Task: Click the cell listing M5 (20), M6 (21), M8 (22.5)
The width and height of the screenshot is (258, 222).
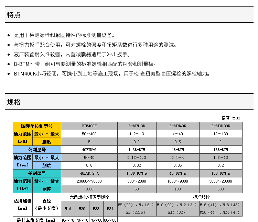Action: [x=137, y=209]
